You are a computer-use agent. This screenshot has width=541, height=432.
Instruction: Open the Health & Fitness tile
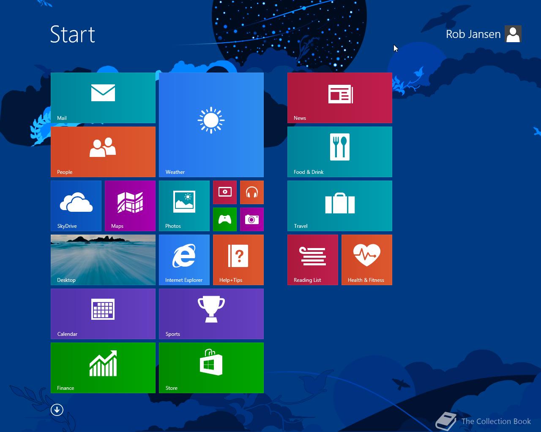tap(367, 260)
